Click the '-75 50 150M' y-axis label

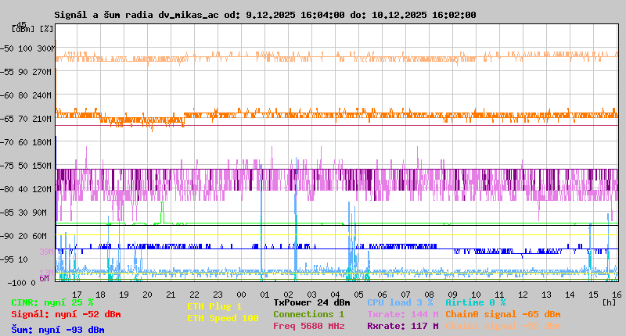coord(26,166)
